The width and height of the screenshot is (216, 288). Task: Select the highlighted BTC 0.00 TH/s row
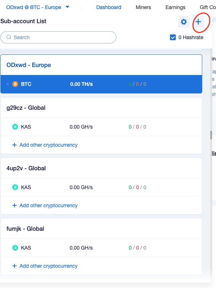101,84
